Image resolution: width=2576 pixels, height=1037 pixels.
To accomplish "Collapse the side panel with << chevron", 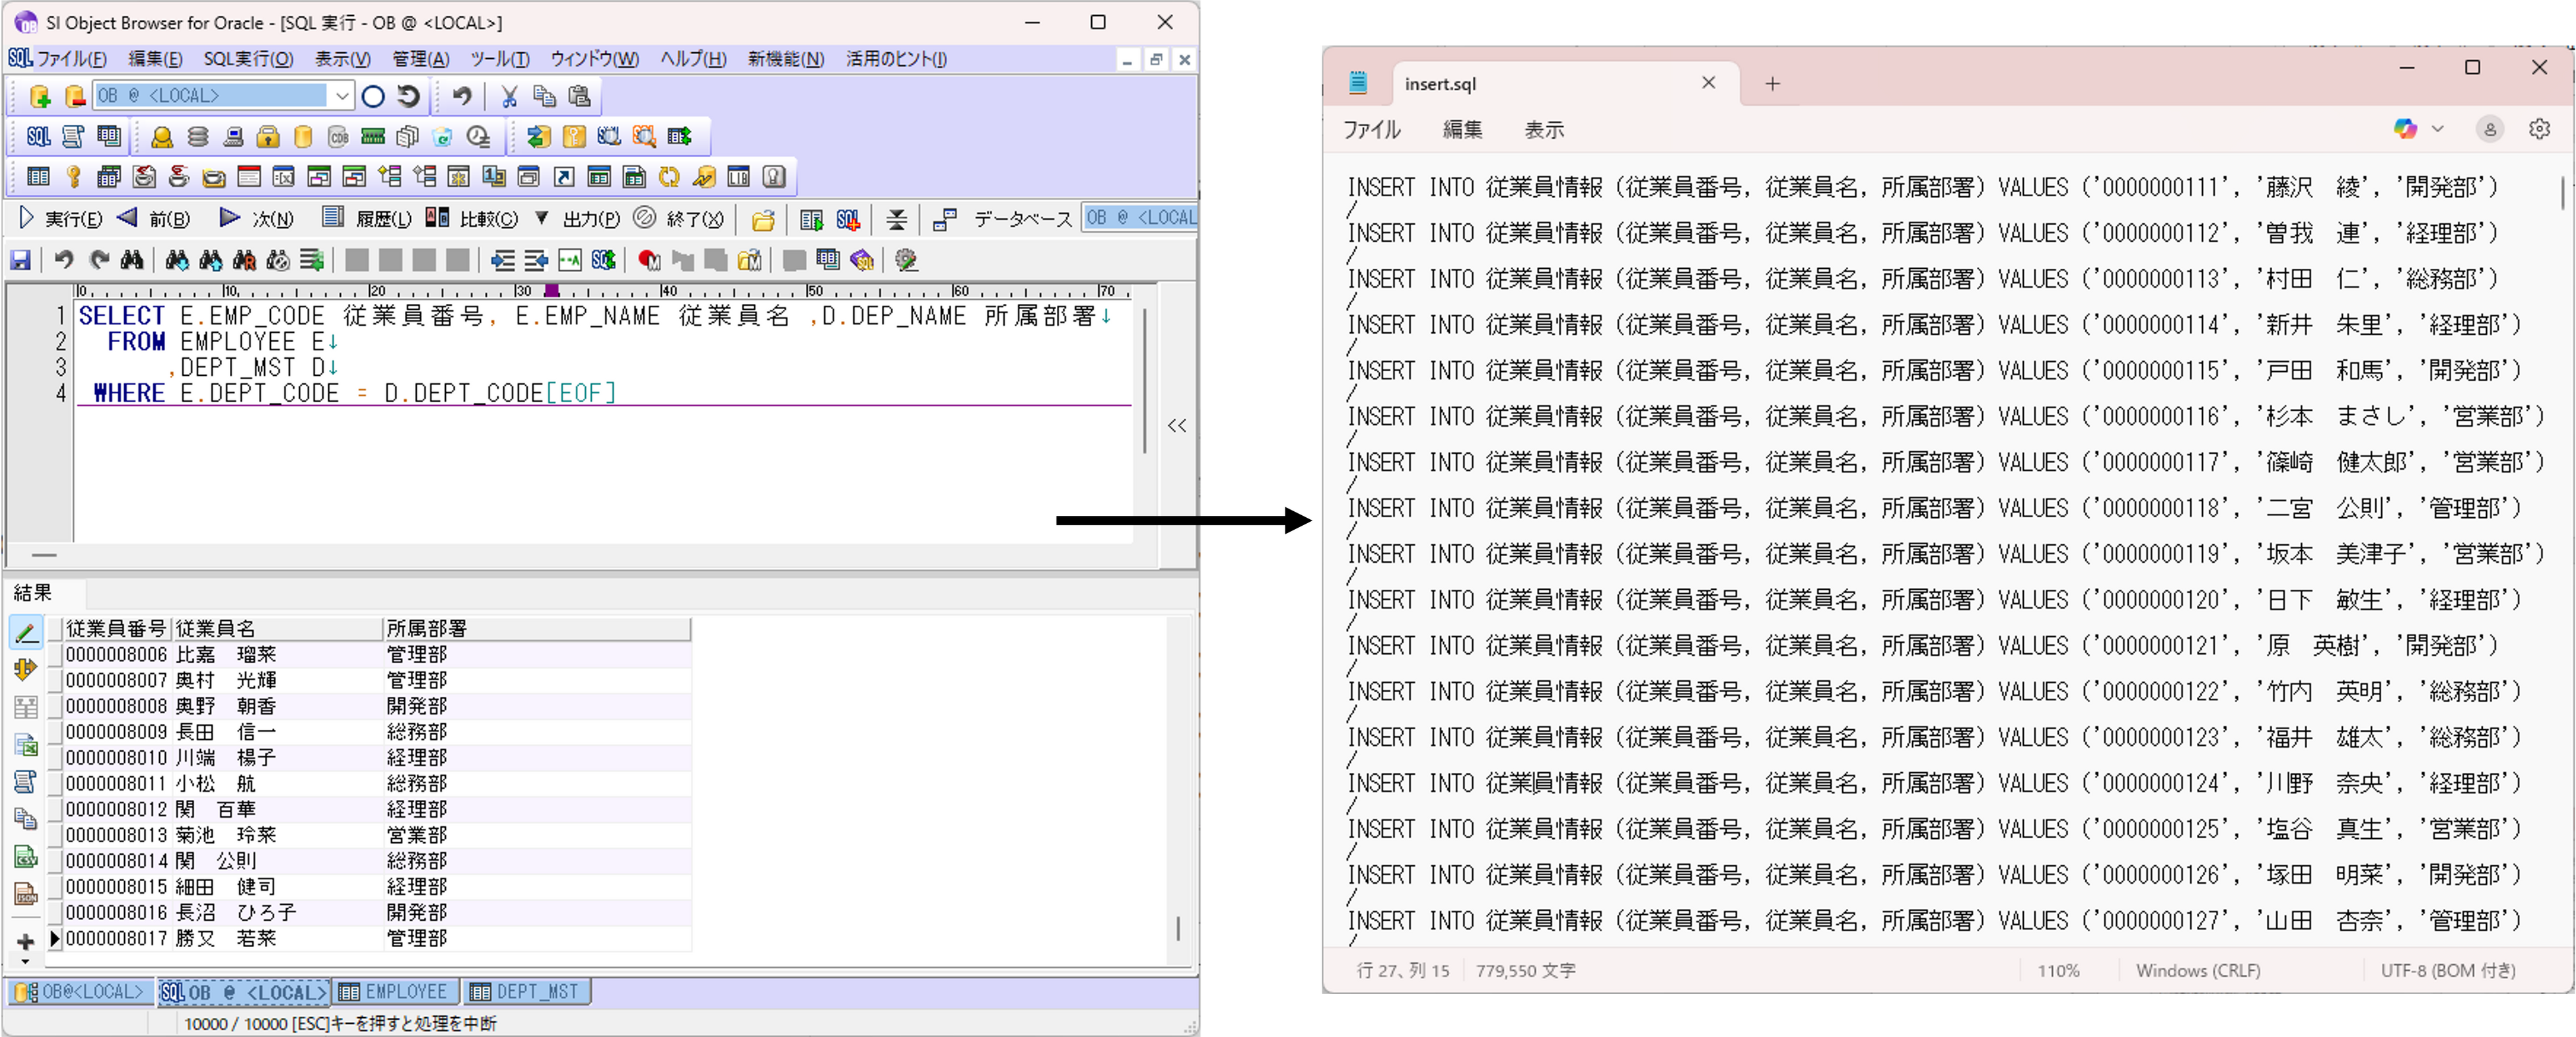I will tap(1177, 425).
